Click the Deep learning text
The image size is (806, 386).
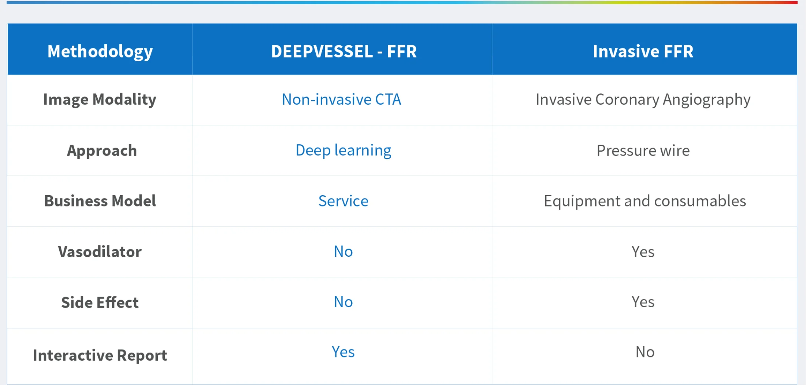[343, 151]
